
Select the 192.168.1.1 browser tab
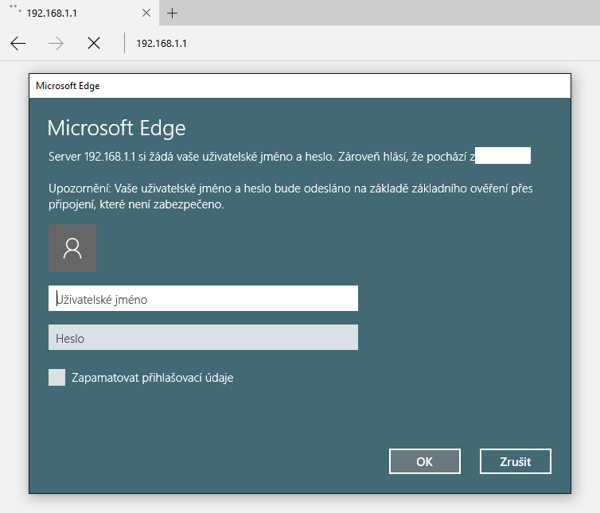(x=80, y=13)
